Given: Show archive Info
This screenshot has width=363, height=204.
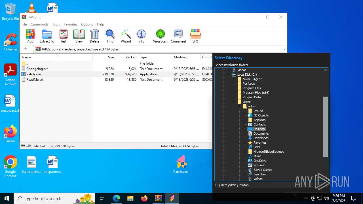Looking at the screenshot, I should tap(141, 36).
